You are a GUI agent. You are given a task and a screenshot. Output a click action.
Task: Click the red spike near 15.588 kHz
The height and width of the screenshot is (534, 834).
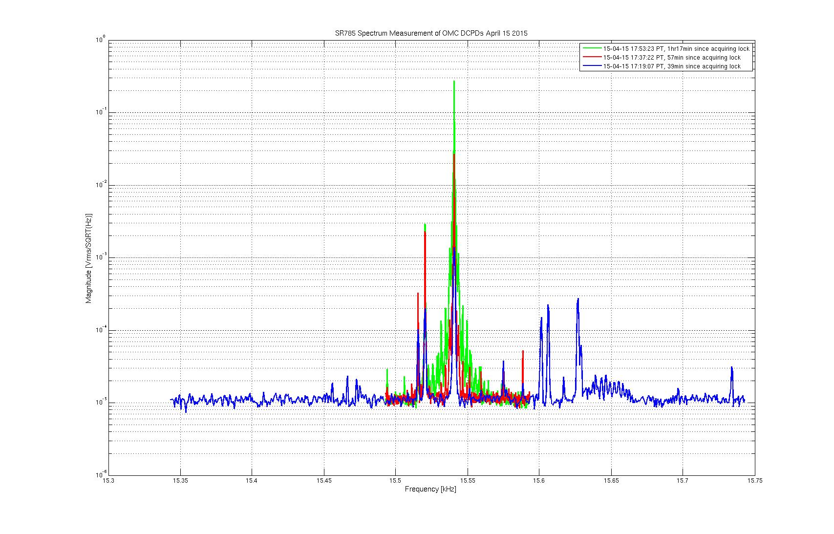pyautogui.click(x=523, y=352)
